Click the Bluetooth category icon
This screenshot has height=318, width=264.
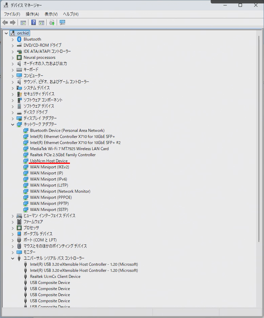pos(19,39)
